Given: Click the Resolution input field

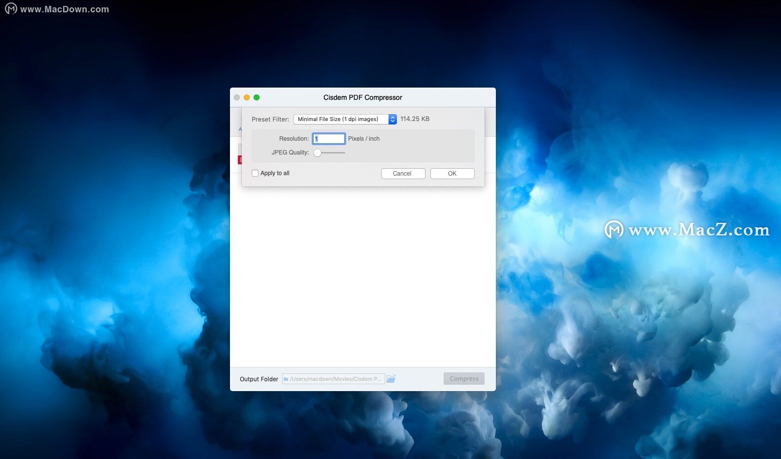Looking at the screenshot, I should point(328,139).
